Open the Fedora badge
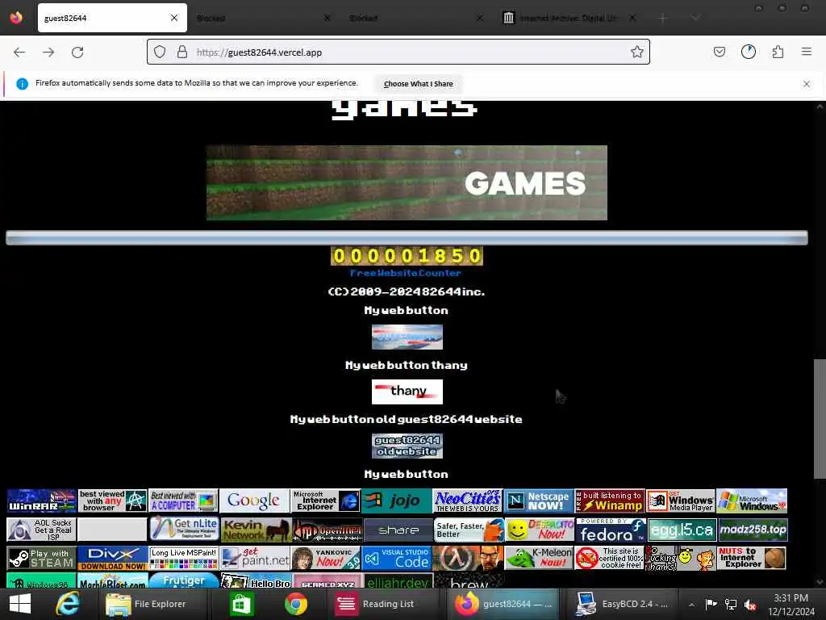The image size is (826, 620). [x=610, y=530]
